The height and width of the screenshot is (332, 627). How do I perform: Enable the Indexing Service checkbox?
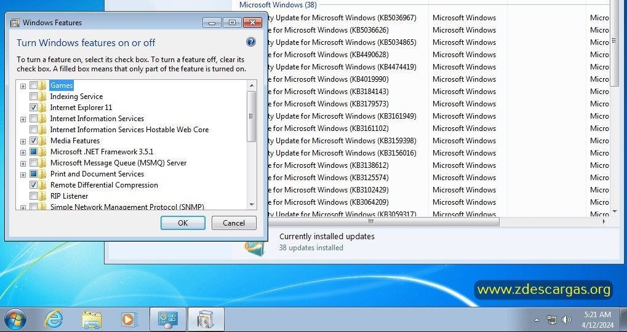pos(34,97)
